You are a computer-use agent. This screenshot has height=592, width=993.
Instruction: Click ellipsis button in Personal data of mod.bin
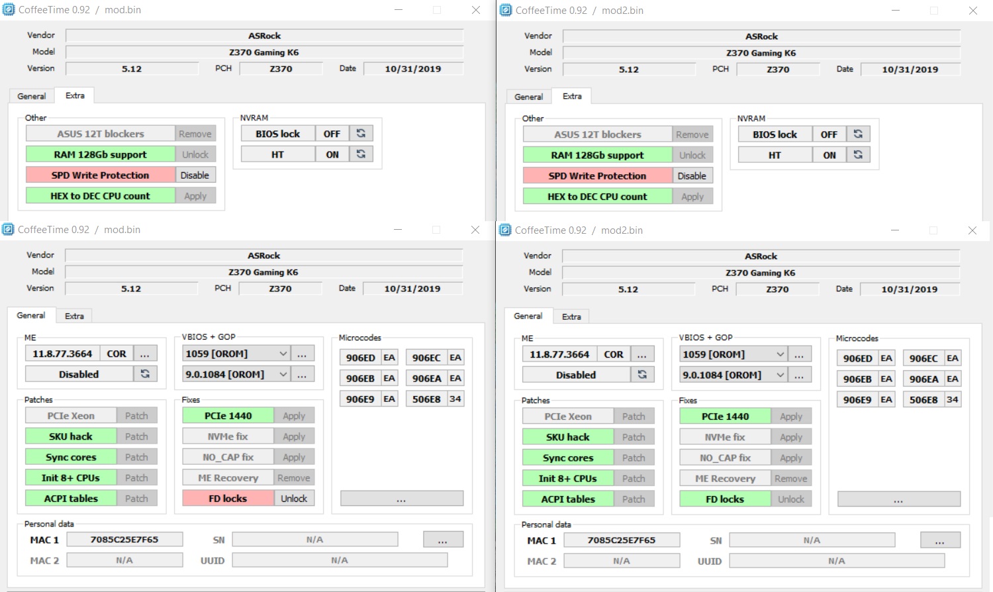click(x=443, y=540)
